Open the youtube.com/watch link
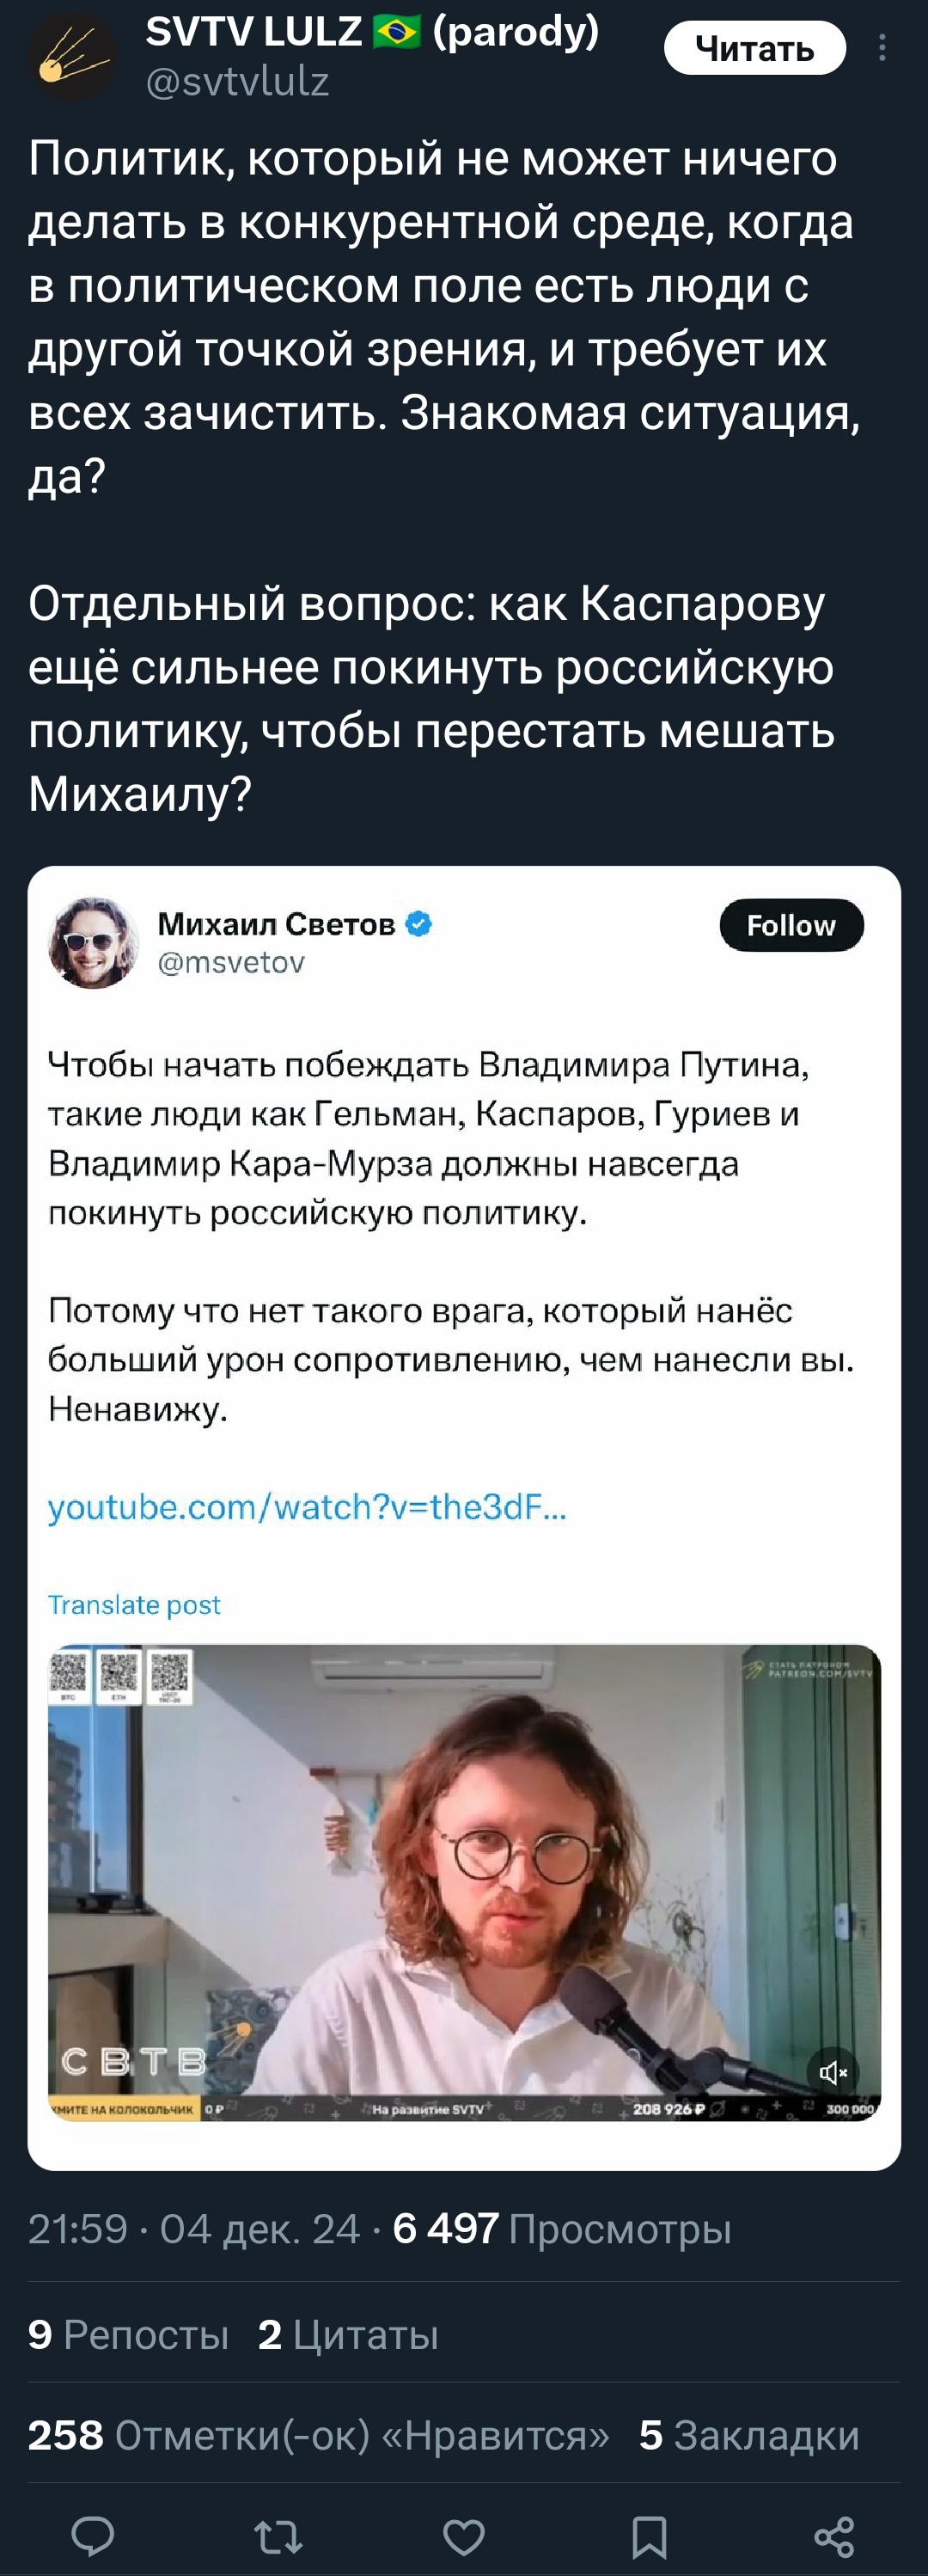This screenshot has width=928, height=2576. 307,1506
